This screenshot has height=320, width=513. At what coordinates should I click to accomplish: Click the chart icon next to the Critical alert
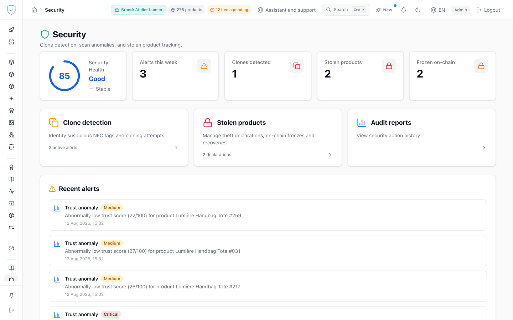tap(57, 315)
